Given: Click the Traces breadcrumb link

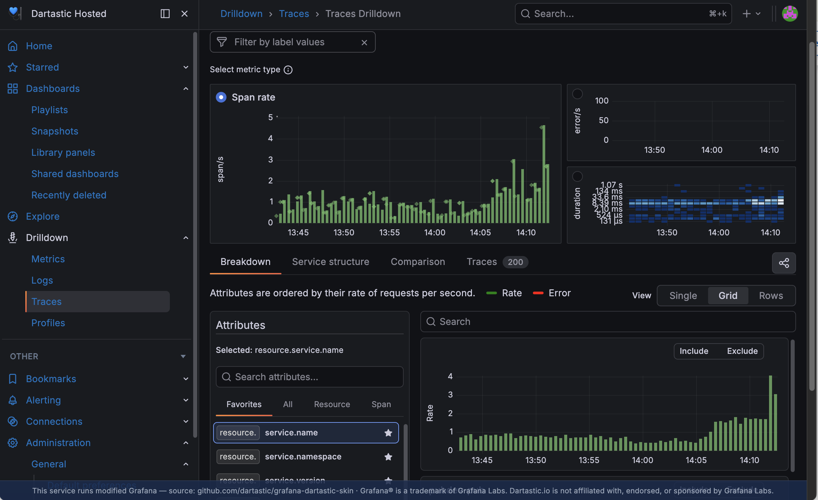Looking at the screenshot, I should coord(294,14).
